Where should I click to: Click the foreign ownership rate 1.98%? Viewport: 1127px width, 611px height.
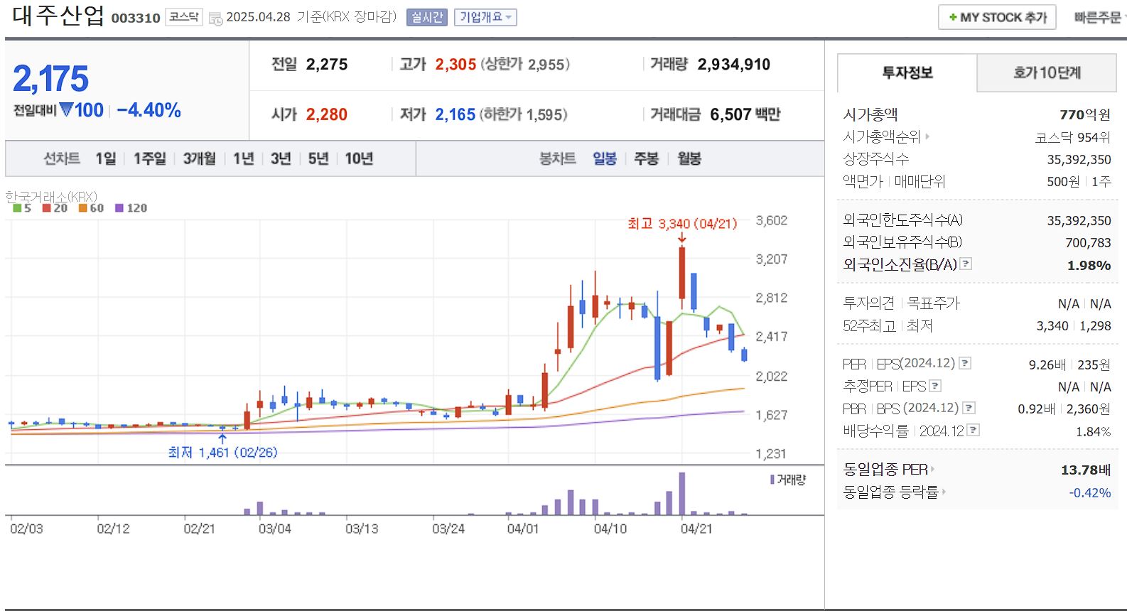[1089, 265]
